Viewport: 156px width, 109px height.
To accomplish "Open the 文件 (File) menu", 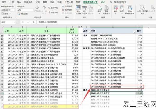I will [4, 2].
